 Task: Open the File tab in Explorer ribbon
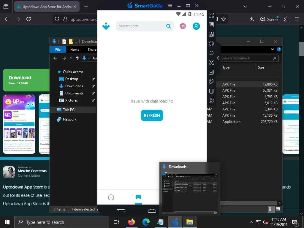[58, 50]
